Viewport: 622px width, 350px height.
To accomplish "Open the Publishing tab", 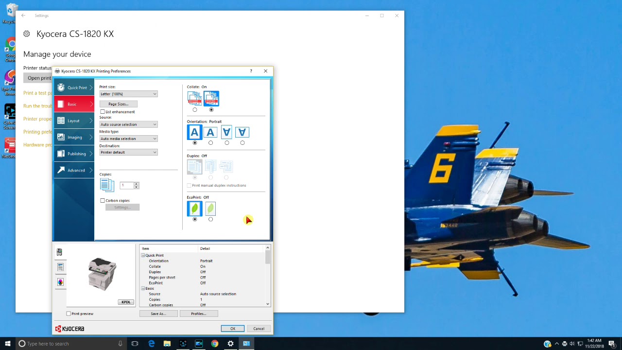I will [74, 154].
